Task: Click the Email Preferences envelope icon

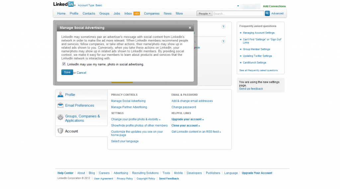Action: 60,105
